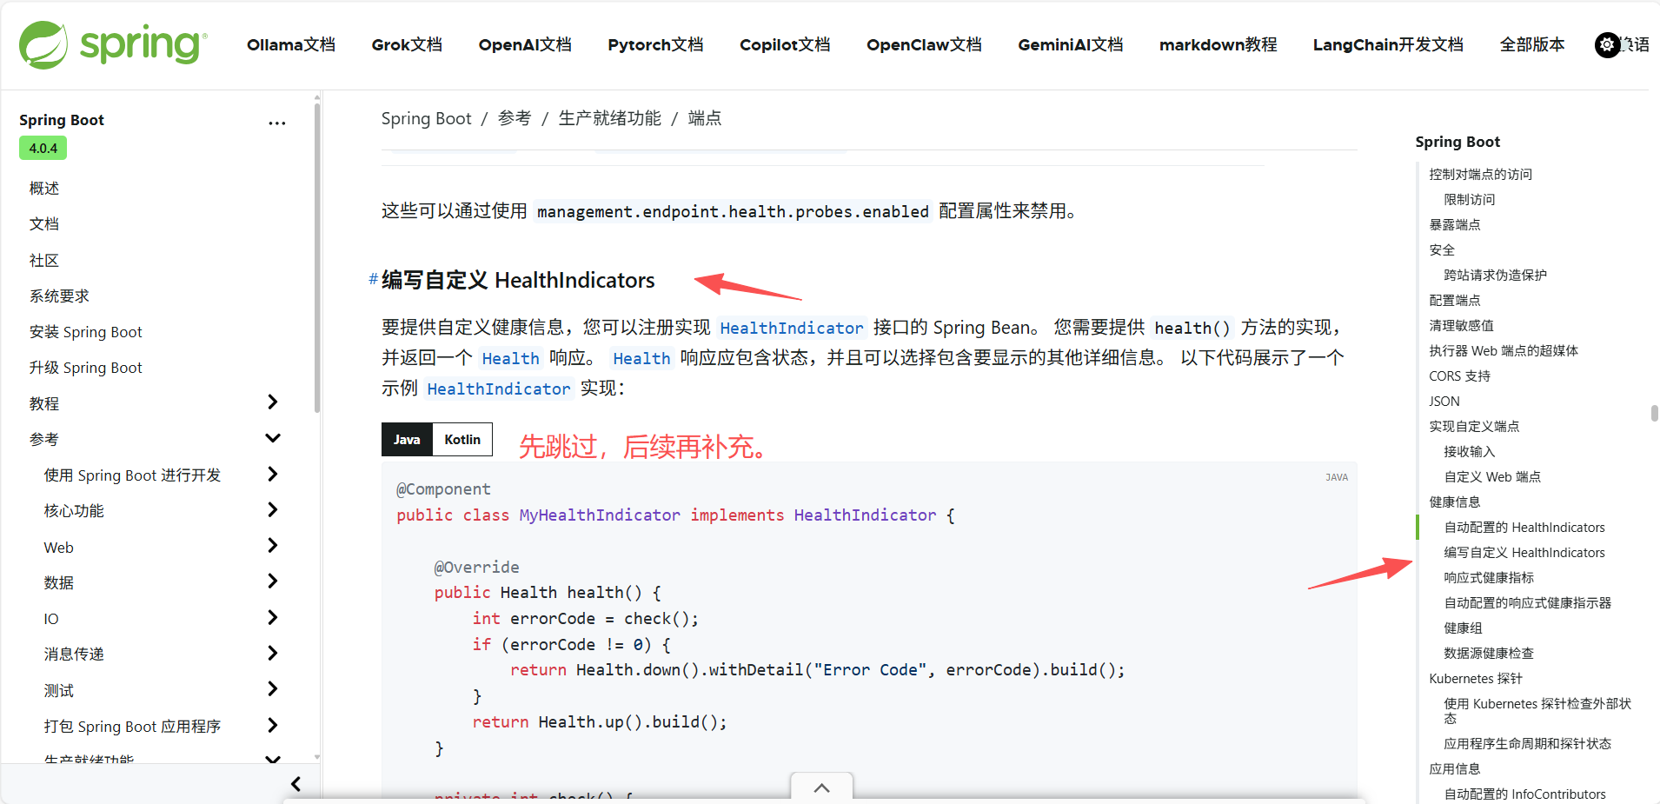Open LangChain开发文档 in the top navigation
Image resolution: width=1660 pixels, height=804 pixels.
(x=1388, y=44)
